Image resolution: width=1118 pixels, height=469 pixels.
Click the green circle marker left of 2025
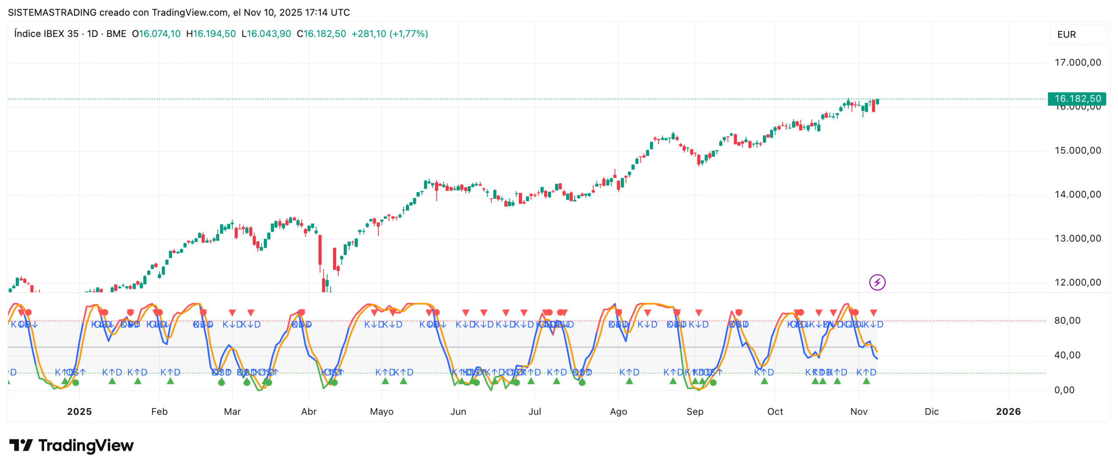click(76, 382)
